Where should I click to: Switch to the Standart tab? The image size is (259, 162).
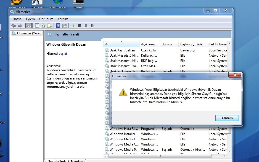[x=76, y=161]
